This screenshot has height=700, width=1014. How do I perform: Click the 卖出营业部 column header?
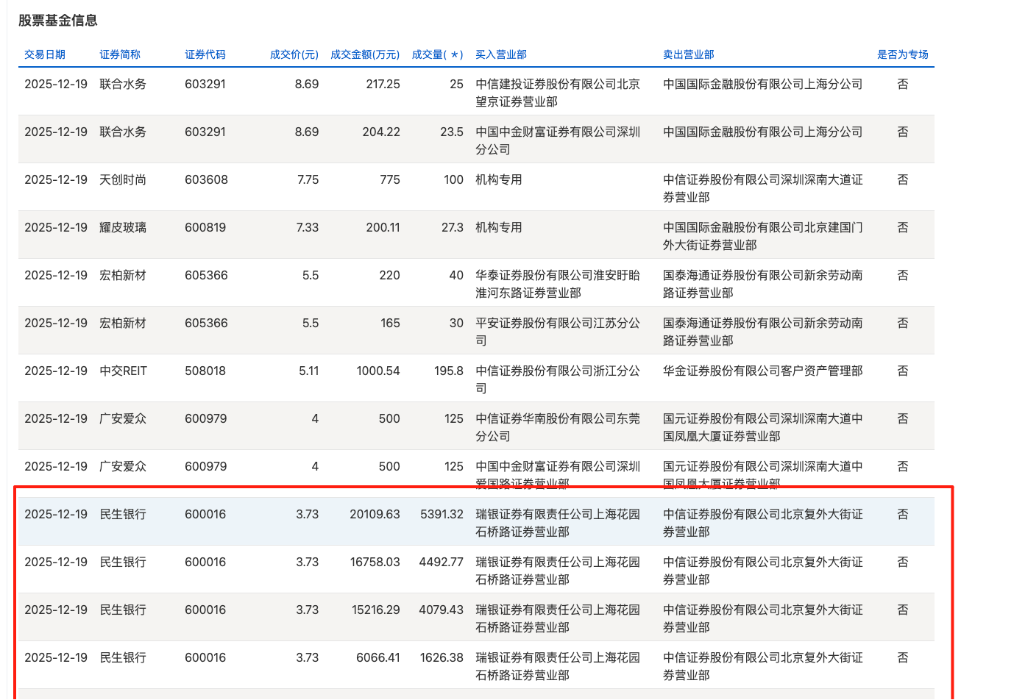point(687,54)
